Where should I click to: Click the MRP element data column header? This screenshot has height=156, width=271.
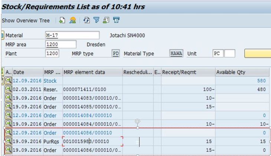pos(92,72)
